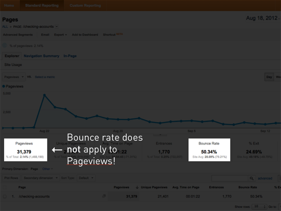Open the Secondary dimension dropdown
Viewport: 281px width, 211px height.
coord(41,178)
